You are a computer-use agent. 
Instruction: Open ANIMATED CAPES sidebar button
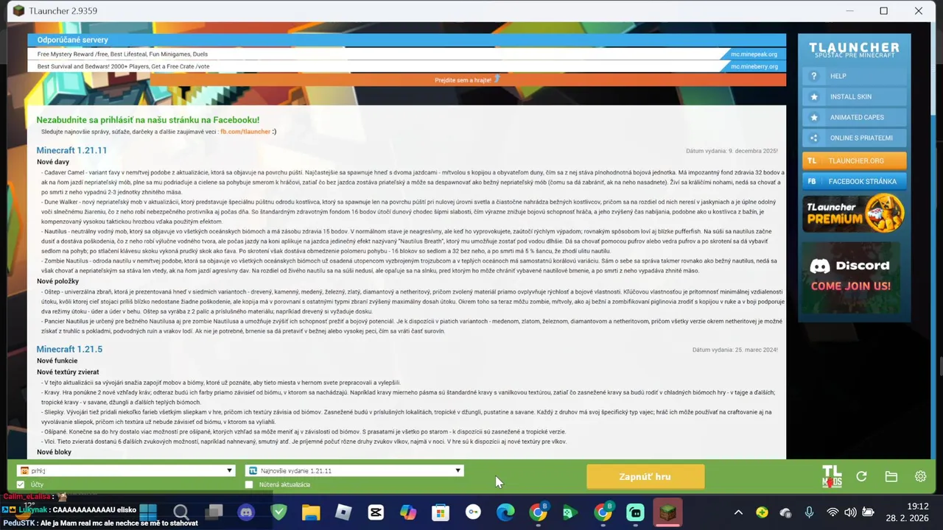coord(855,117)
